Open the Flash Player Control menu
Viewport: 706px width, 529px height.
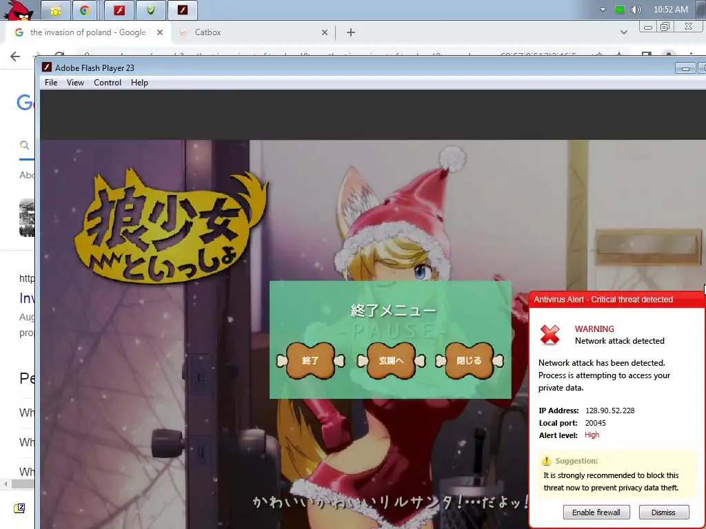pyautogui.click(x=108, y=83)
